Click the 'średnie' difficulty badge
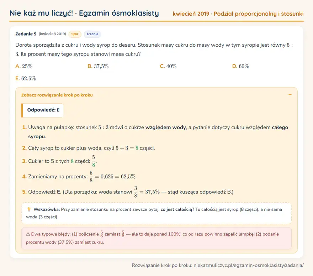The width and height of the screenshot is (313, 276). click(92, 34)
